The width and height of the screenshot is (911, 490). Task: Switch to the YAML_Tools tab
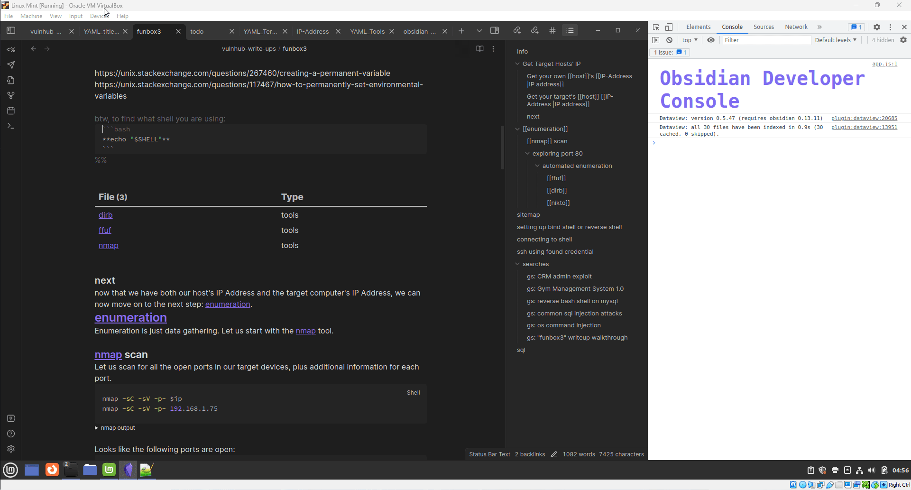click(368, 31)
